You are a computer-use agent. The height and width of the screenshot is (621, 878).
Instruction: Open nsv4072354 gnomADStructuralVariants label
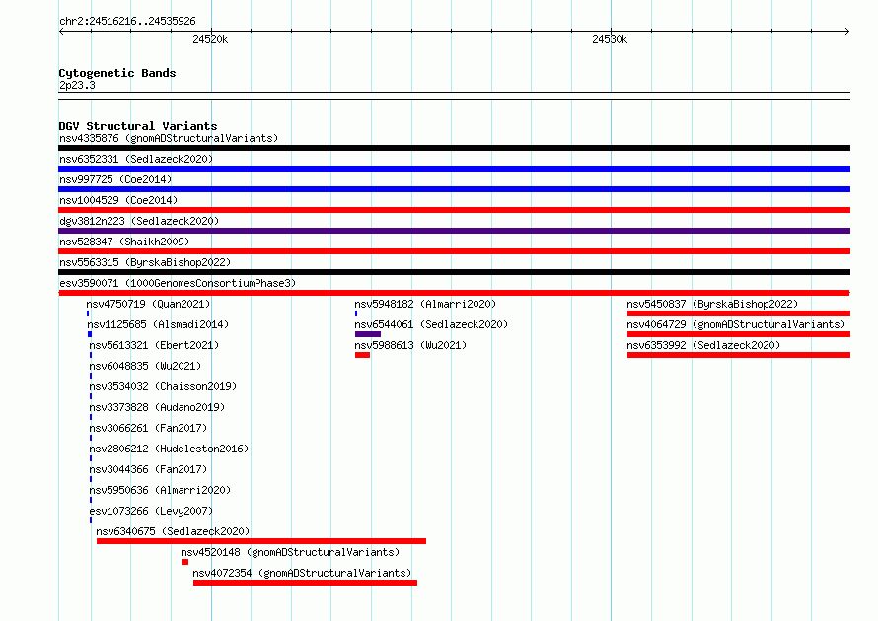[x=303, y=573]
